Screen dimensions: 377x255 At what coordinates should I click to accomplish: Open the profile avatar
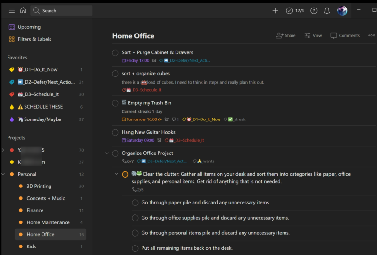click(342, 10)
